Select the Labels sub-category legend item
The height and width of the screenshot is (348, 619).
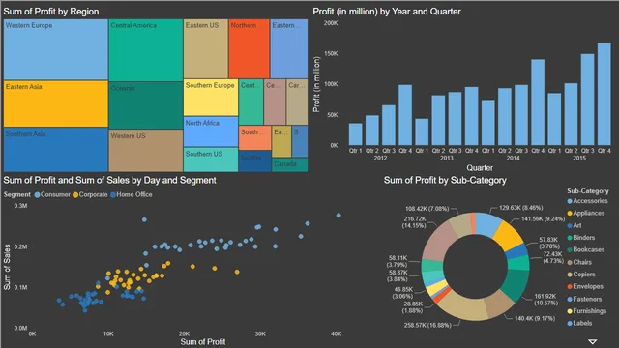pyautogui.click(x=579, y=323)
